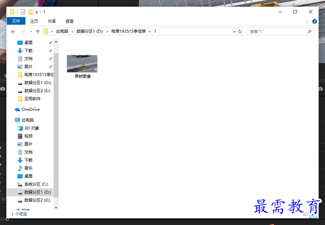The image size is (325, 225).
Task: Open the help question mark icon
Action: pyautogui.click(x=314, y=21)
